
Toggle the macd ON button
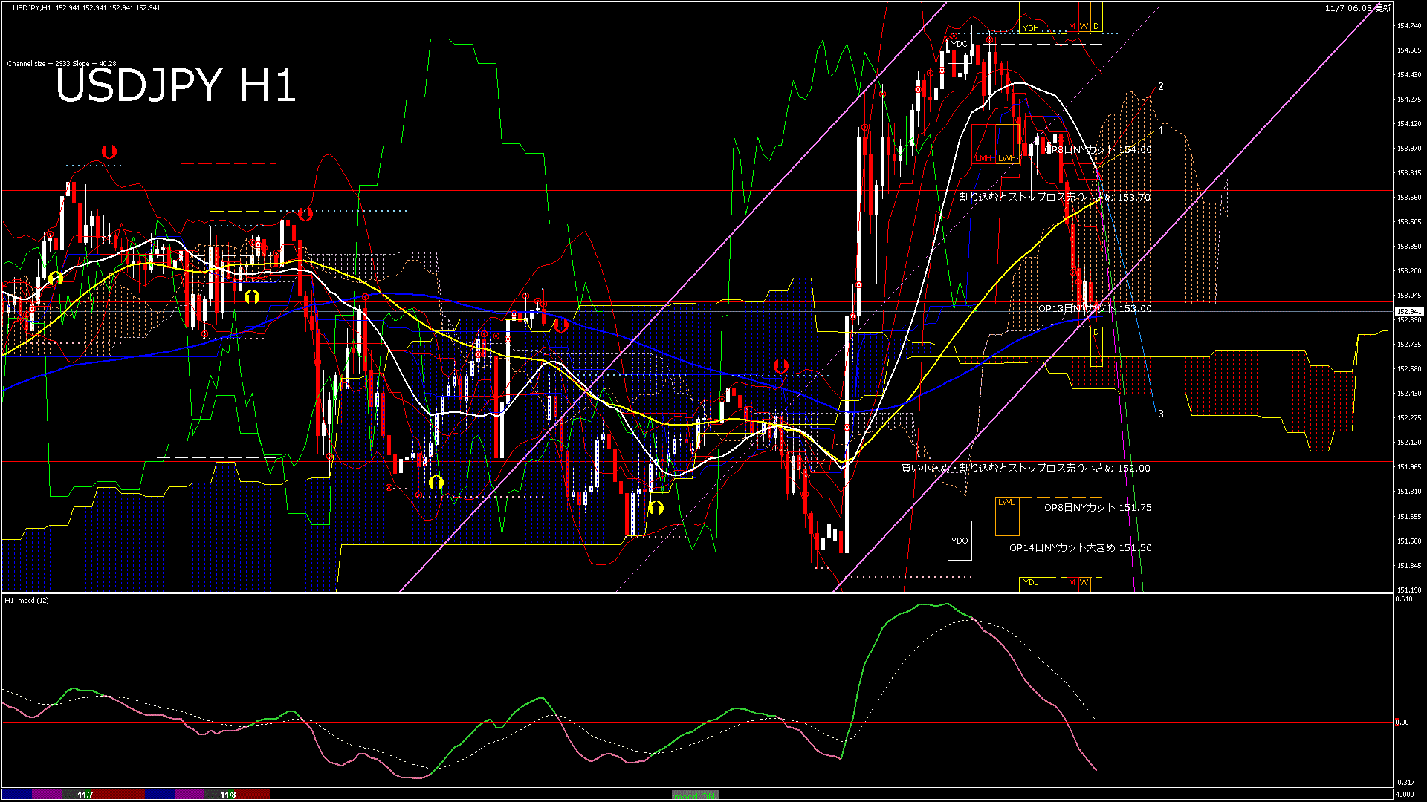(695, 795)
